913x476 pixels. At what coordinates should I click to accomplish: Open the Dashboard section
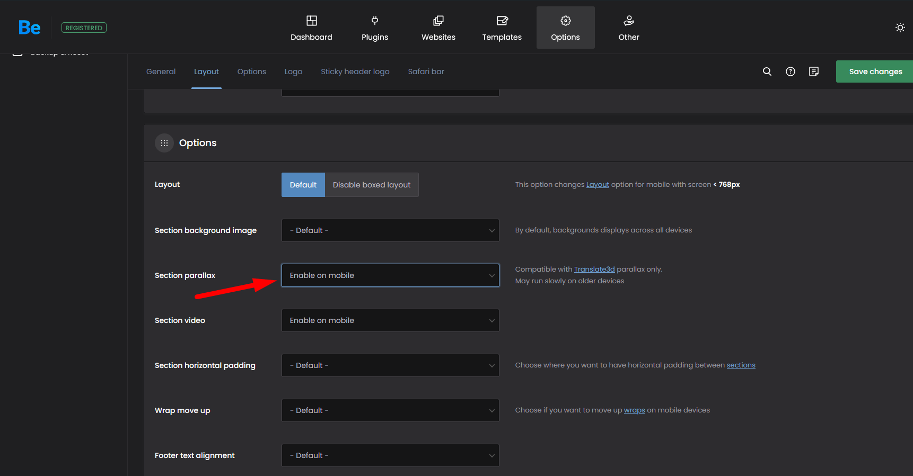tap(311, 28)
